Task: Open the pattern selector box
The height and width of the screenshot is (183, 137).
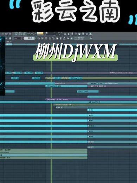Action: point(29,38)
